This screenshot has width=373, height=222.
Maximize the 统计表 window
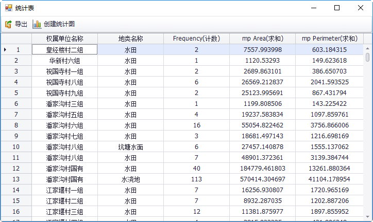point(337,8)
